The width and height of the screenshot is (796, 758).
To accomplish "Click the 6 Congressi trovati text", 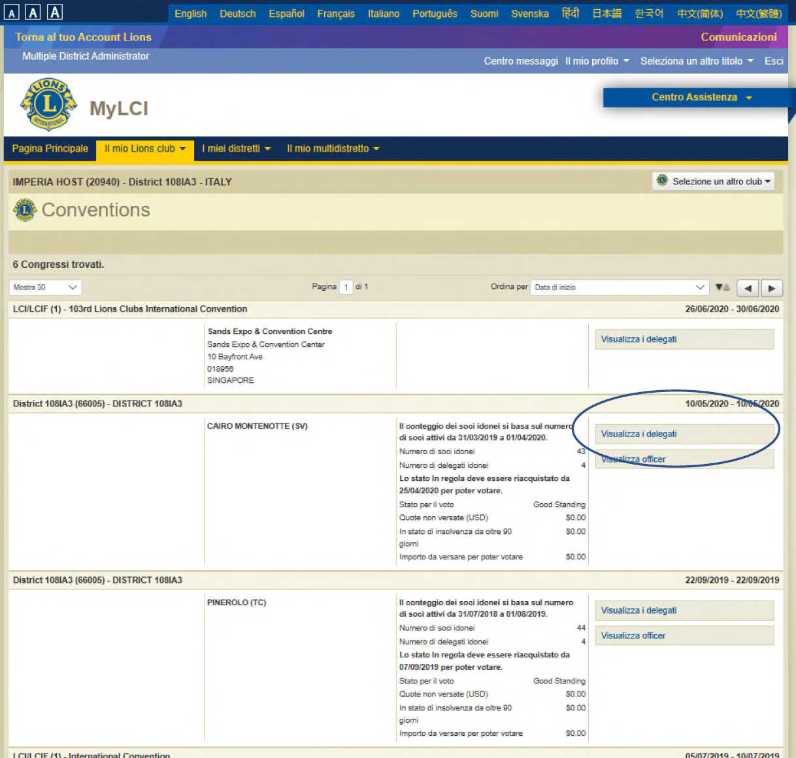I will coord(58,265).
